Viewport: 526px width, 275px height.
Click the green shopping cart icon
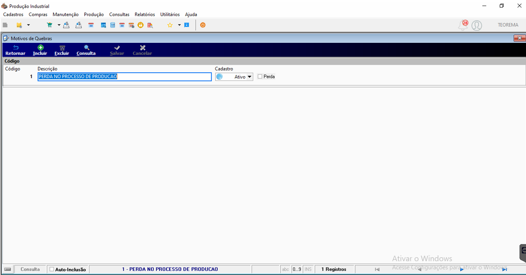point(49,25)
